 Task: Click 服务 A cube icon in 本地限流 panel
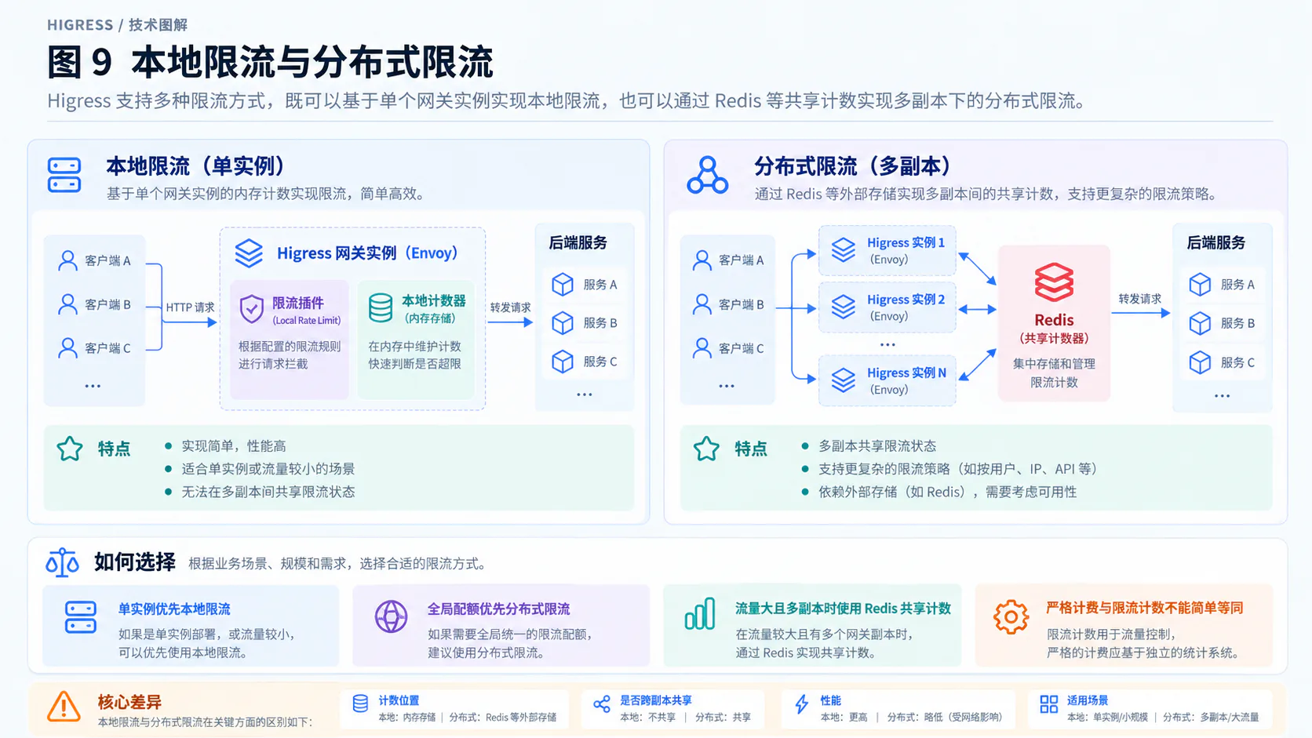[563, 284]
